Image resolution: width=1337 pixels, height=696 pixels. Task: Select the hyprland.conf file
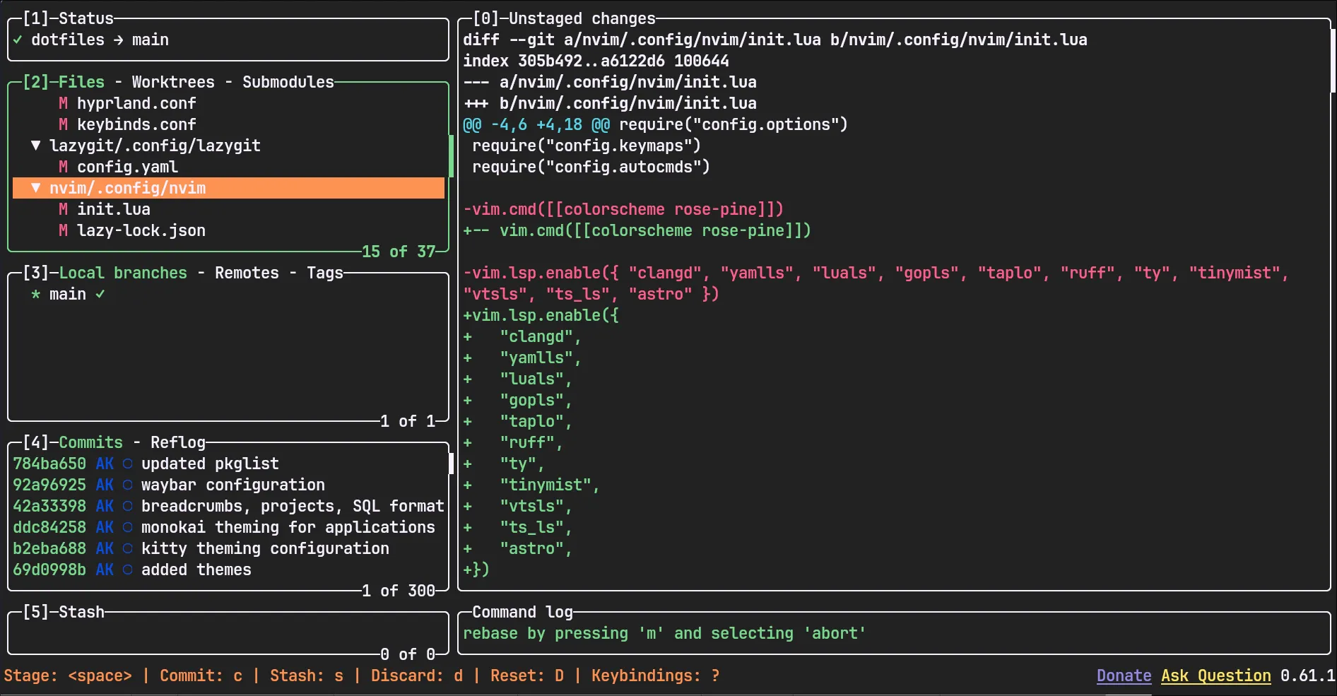136,103
